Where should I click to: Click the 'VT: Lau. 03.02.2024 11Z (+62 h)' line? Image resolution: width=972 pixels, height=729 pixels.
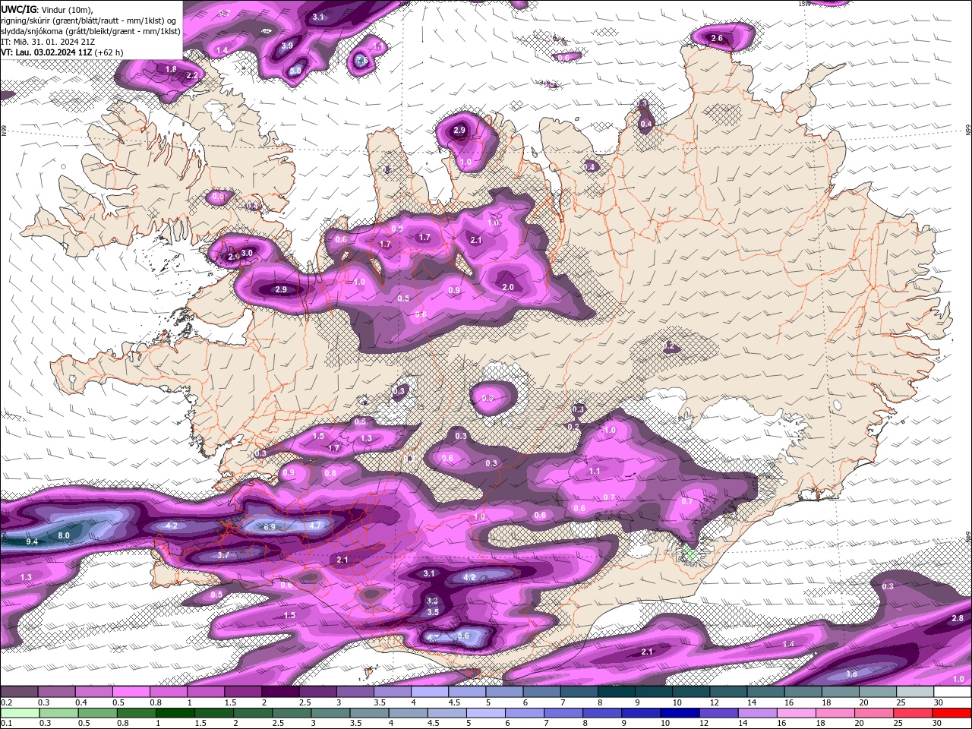tap(62, 52)
